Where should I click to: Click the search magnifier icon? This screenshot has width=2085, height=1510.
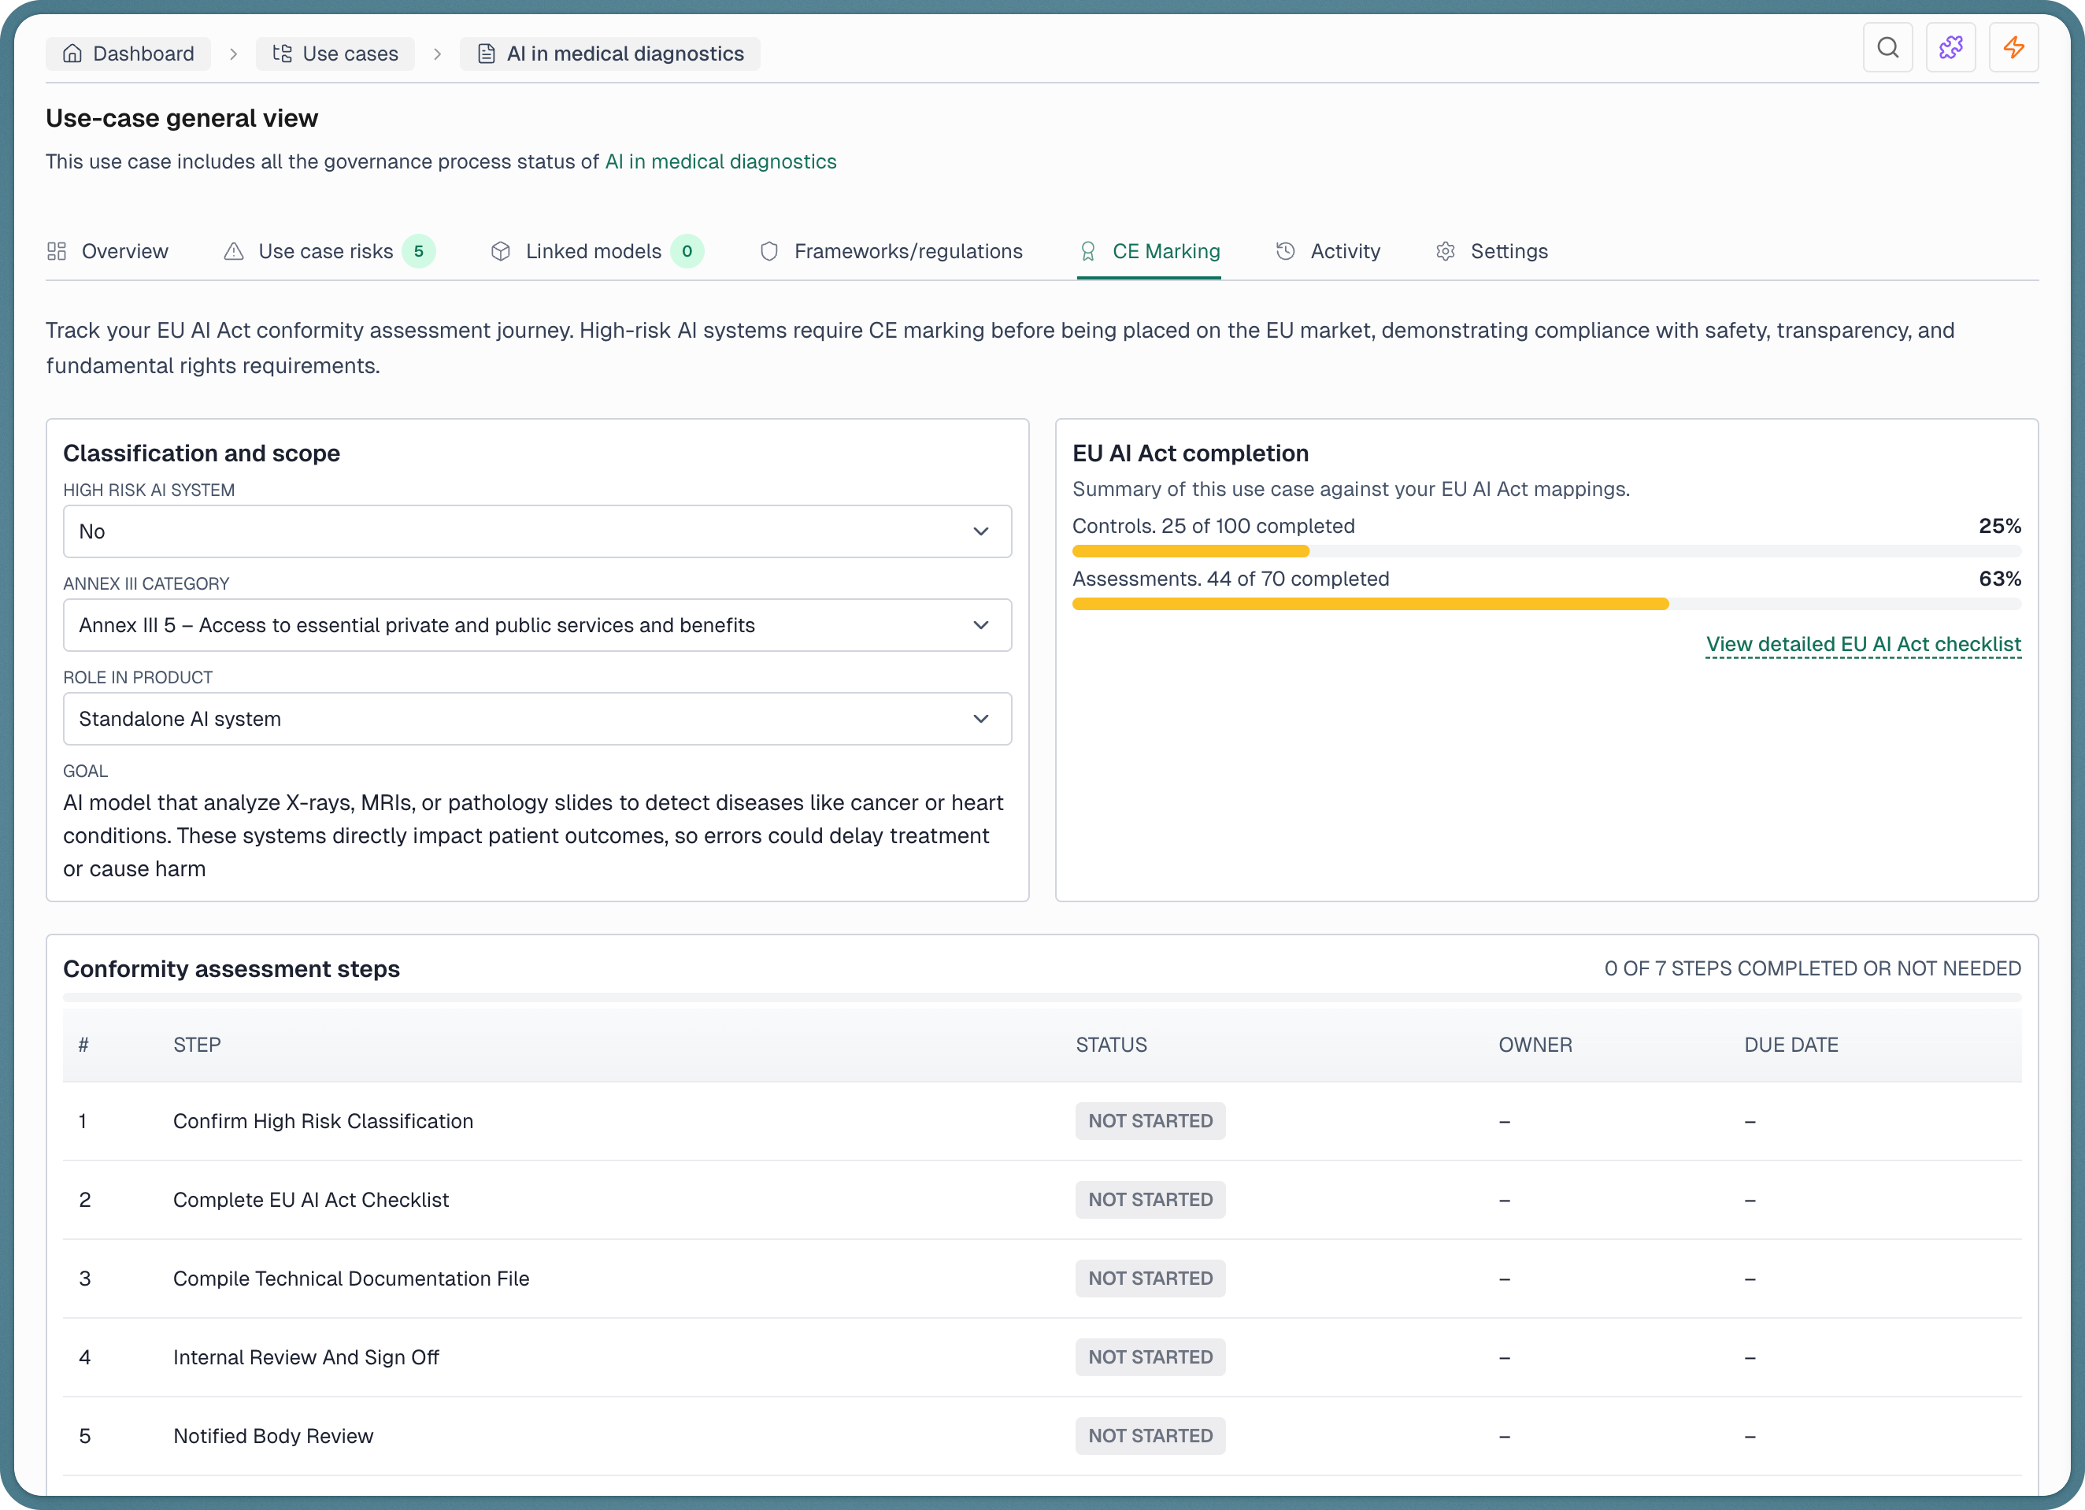[x=1887, y=48]
